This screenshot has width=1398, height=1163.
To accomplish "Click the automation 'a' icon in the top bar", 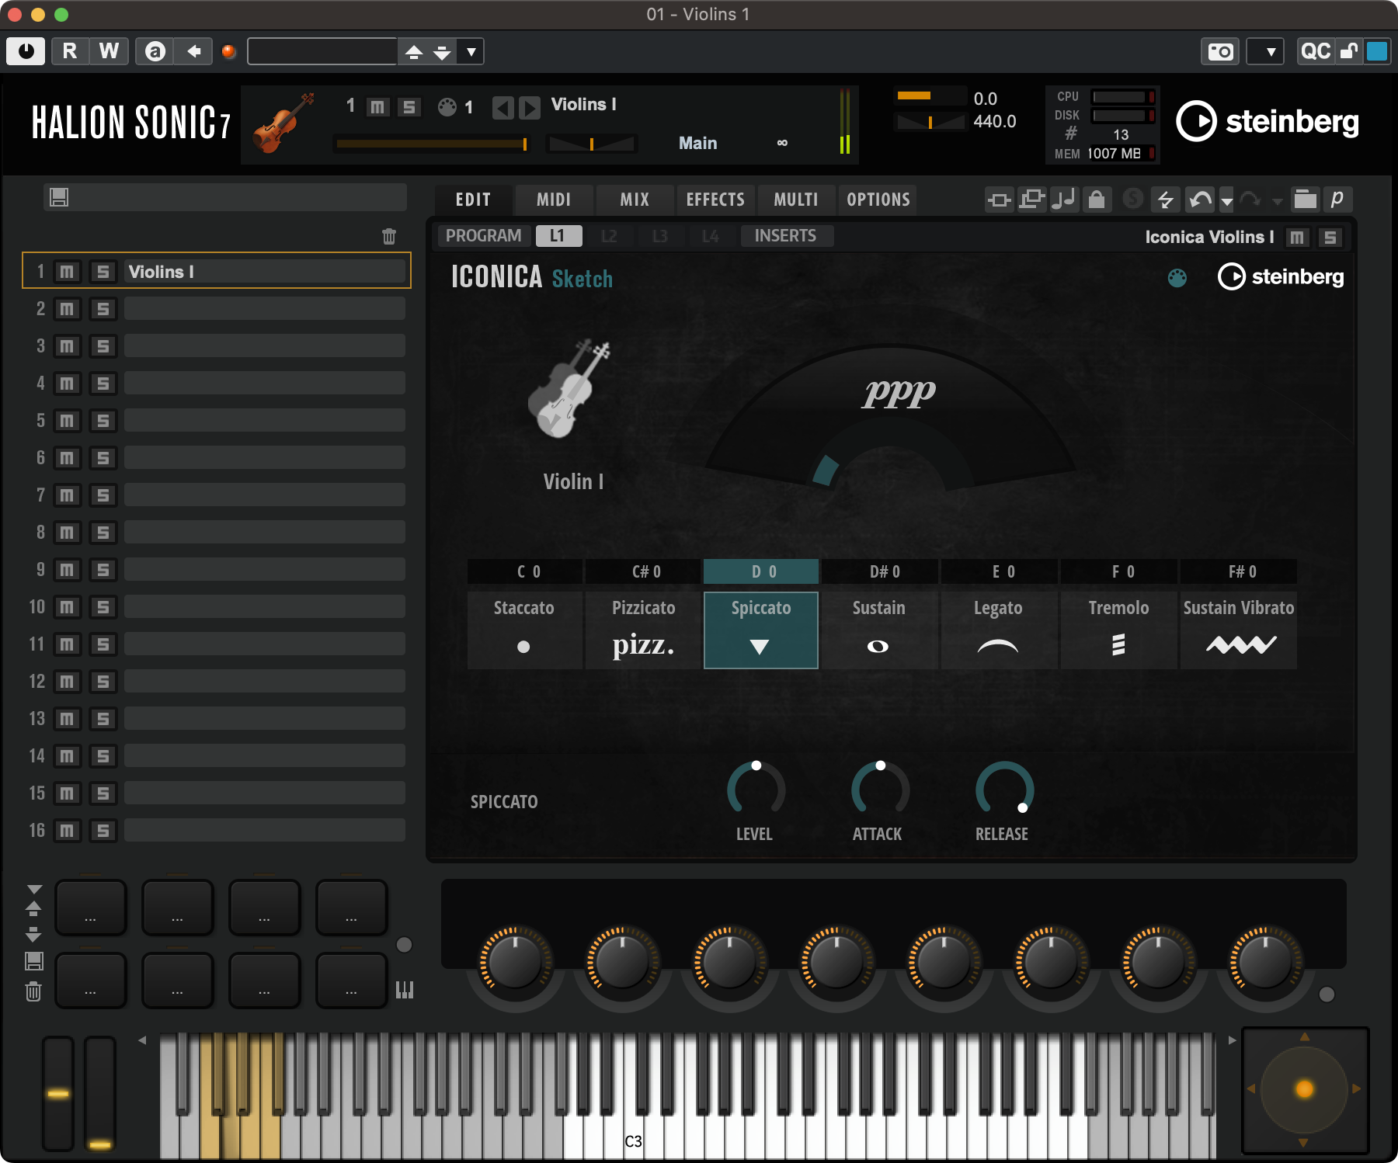I will [155, 51].
